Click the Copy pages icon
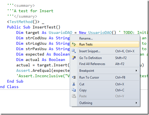149x115 pixels. coord(74,90)
